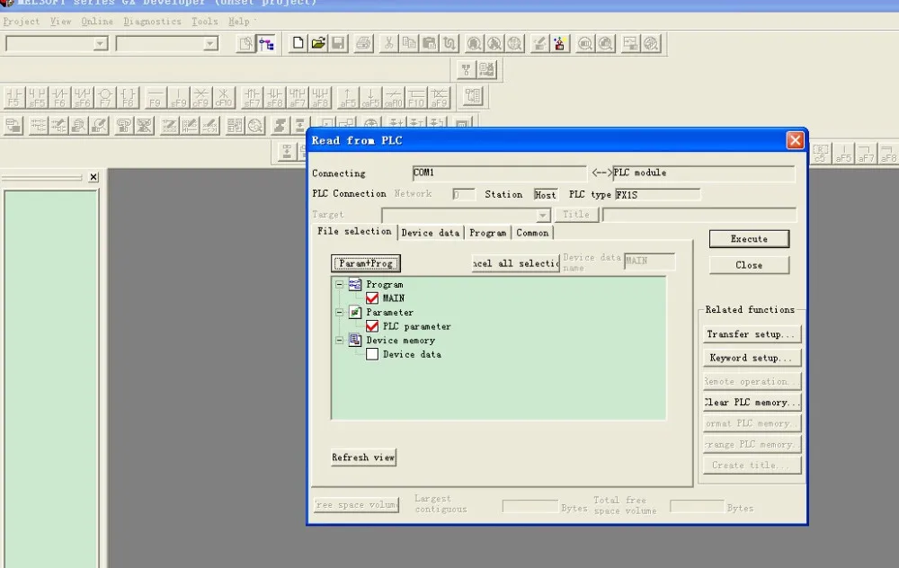The image size is (899, 568).
Task: Click the Station Host field
Action: tap(545, 195)
